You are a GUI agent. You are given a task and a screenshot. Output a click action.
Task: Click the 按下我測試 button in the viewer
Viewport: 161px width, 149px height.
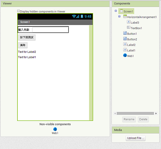pyautogui.click(x=27, y=37)
